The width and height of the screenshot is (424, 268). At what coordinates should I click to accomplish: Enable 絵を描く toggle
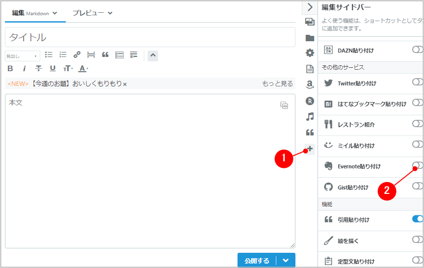[x=418, y=240]
